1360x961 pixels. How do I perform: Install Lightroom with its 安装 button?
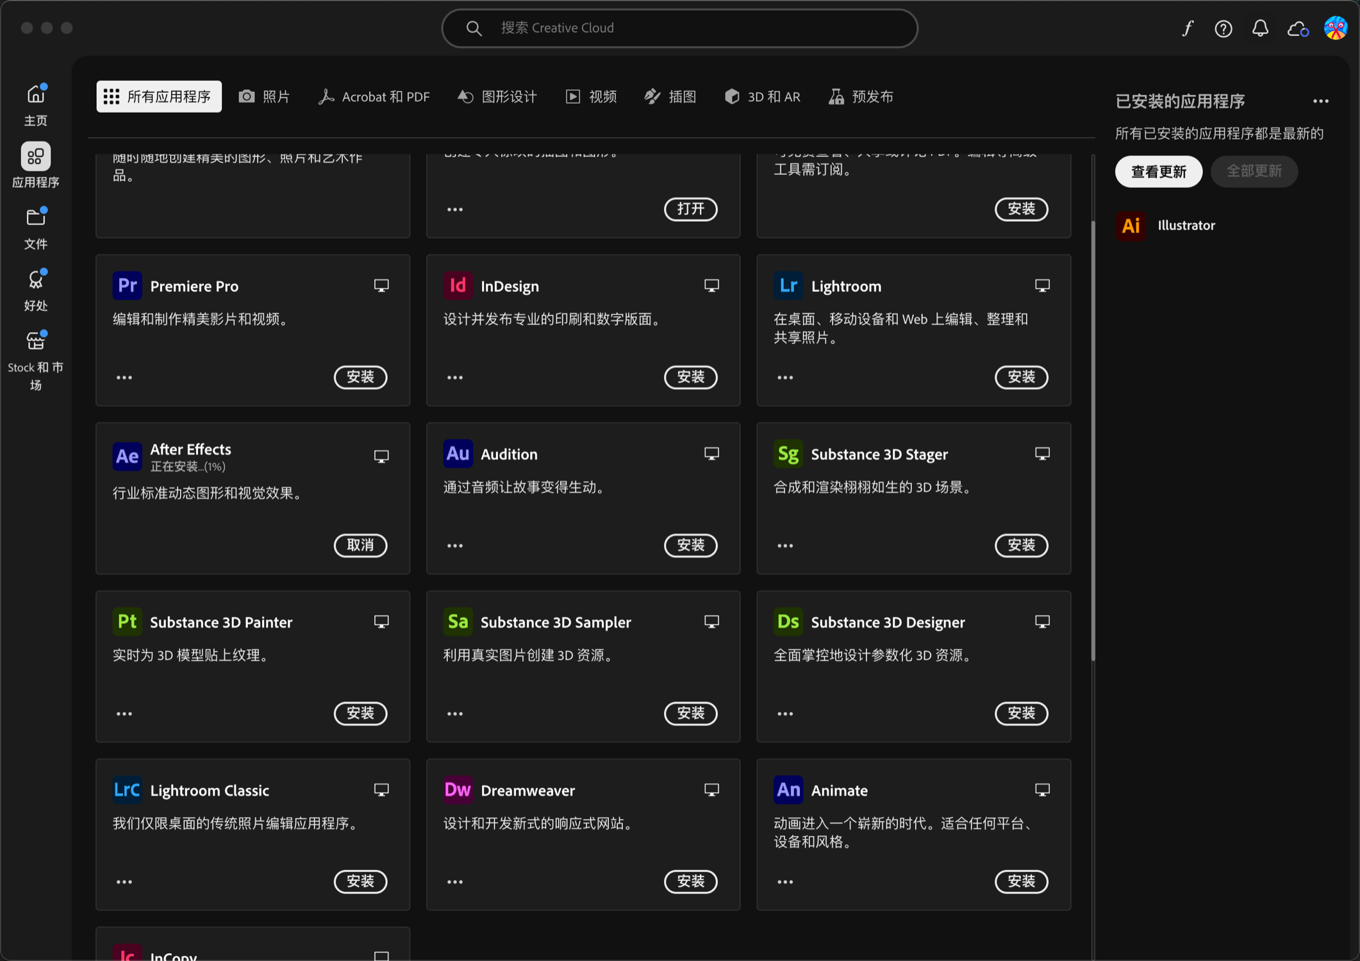[x=1021, y=377]
